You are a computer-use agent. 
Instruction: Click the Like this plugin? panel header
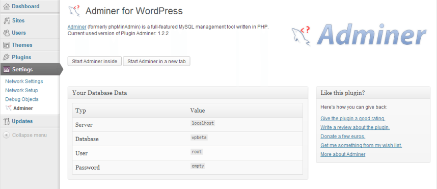coord(373,93)
